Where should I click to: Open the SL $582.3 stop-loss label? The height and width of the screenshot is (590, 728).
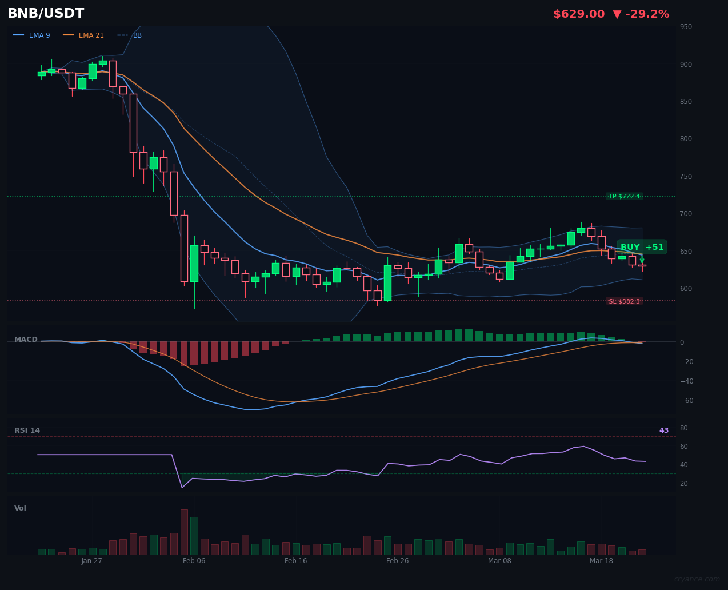(625, 301)
